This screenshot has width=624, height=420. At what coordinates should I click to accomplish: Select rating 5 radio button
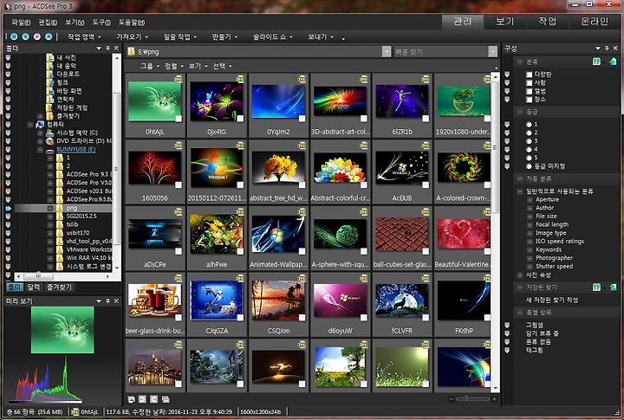529,158
